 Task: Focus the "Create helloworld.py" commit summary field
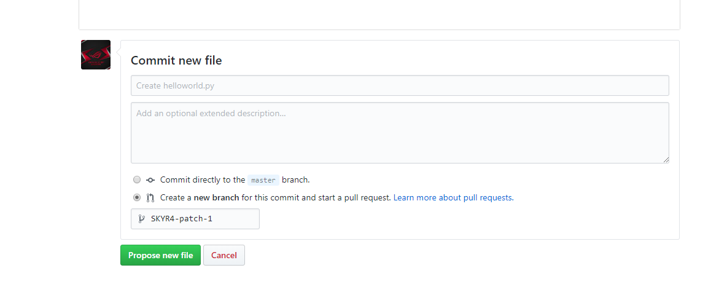coord(400,85)
